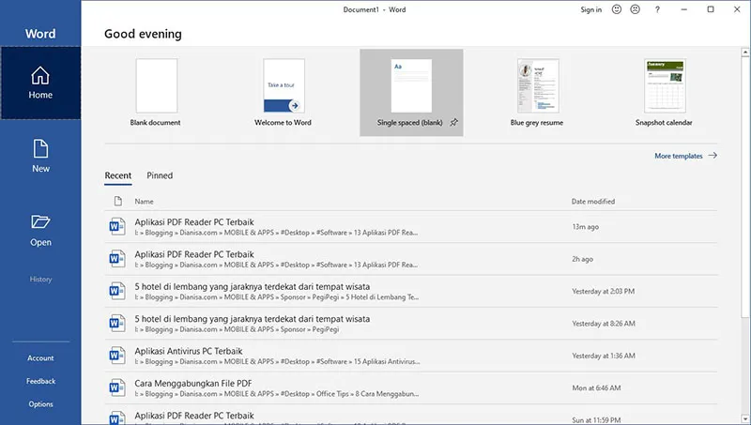Pin the Single spaced (blank) template

pos(454,122)
